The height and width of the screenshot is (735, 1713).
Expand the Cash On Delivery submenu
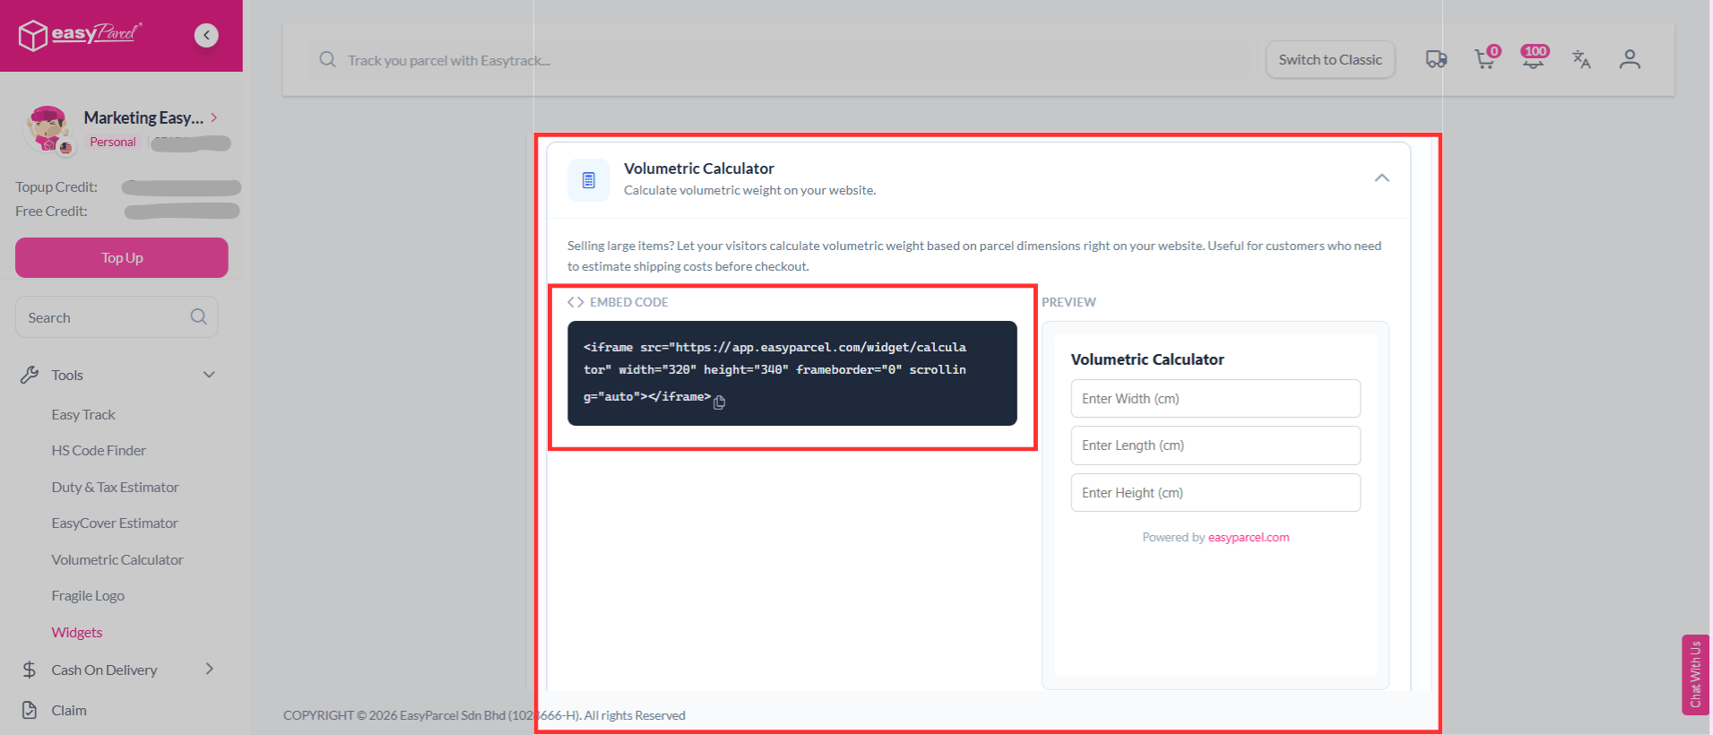coord(209,670)
